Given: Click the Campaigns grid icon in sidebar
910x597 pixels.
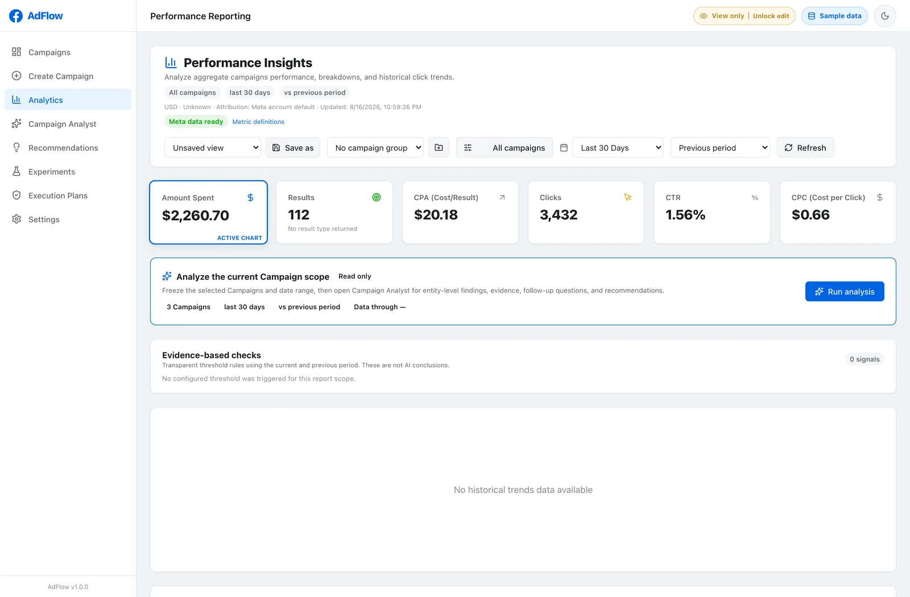Looking at the screenshot, I should point(16,52).
